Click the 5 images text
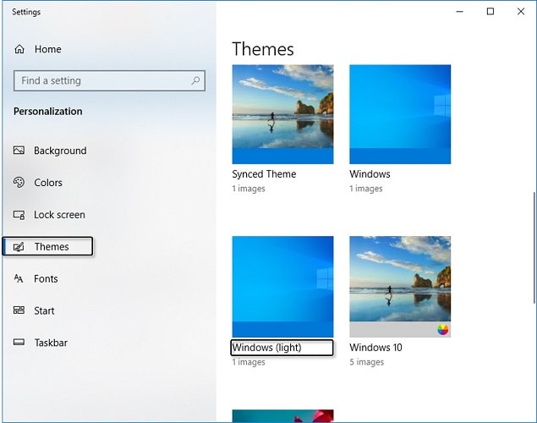 [366, 362]
